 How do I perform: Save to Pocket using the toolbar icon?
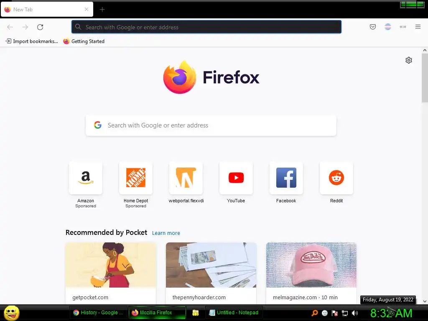(x=372, y=27)
